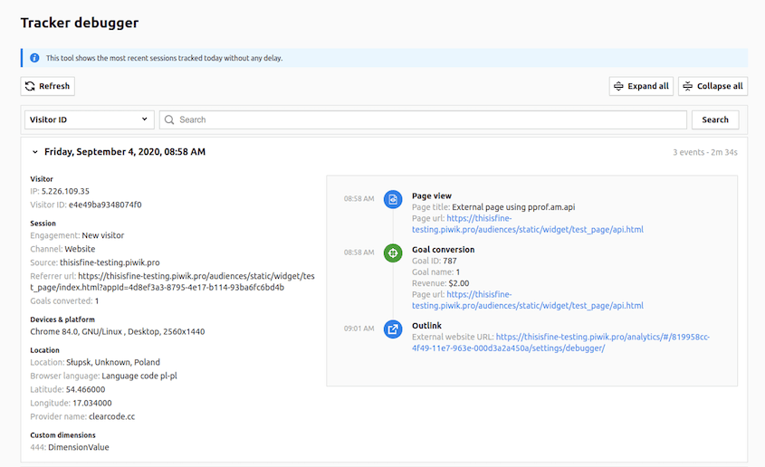Viewport: 765px width, 467px height.
Task: Collapse the Friday, September 4 session
Action: tap(34, 152)
